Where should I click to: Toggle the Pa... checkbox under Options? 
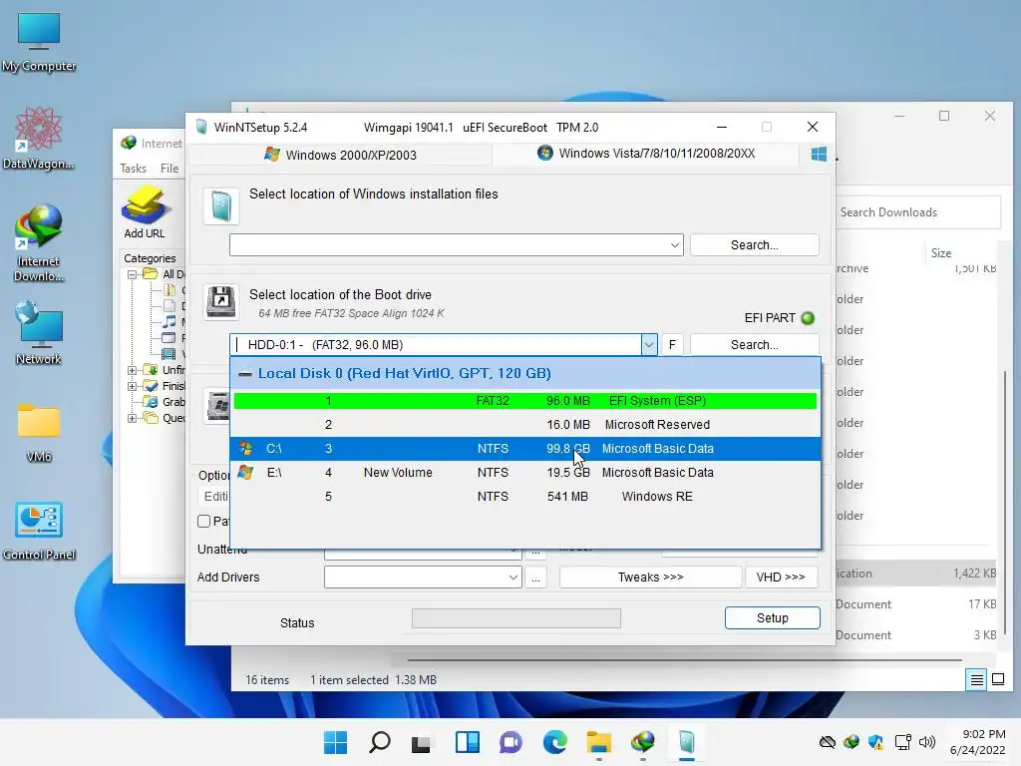coord(203,521)
